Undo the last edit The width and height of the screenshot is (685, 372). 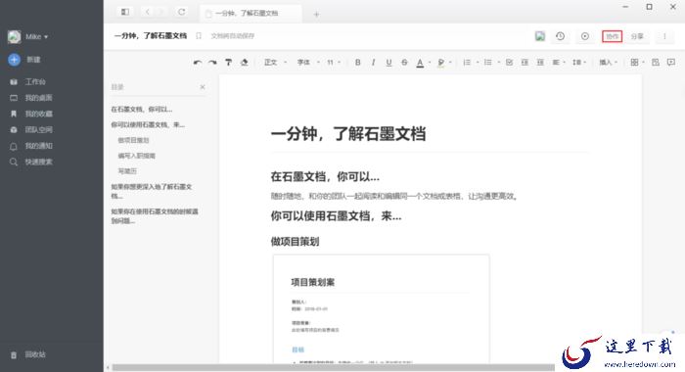pos(198,63)
